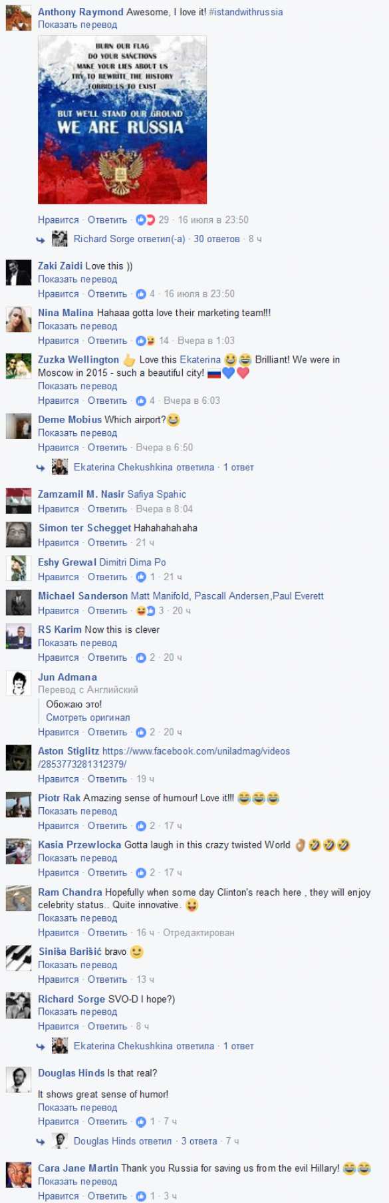Reply to Piotr Rak's comment via Ответить
Image resolution: width=389 pixels, height=1203 pixels.
[107, 826]
